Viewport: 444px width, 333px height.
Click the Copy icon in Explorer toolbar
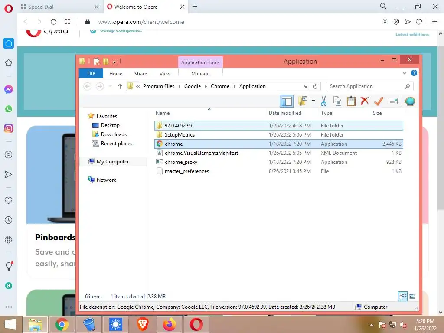point(337,101)
